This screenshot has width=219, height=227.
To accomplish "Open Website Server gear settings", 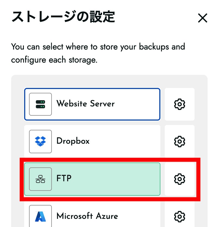I will tap(179, 104).
